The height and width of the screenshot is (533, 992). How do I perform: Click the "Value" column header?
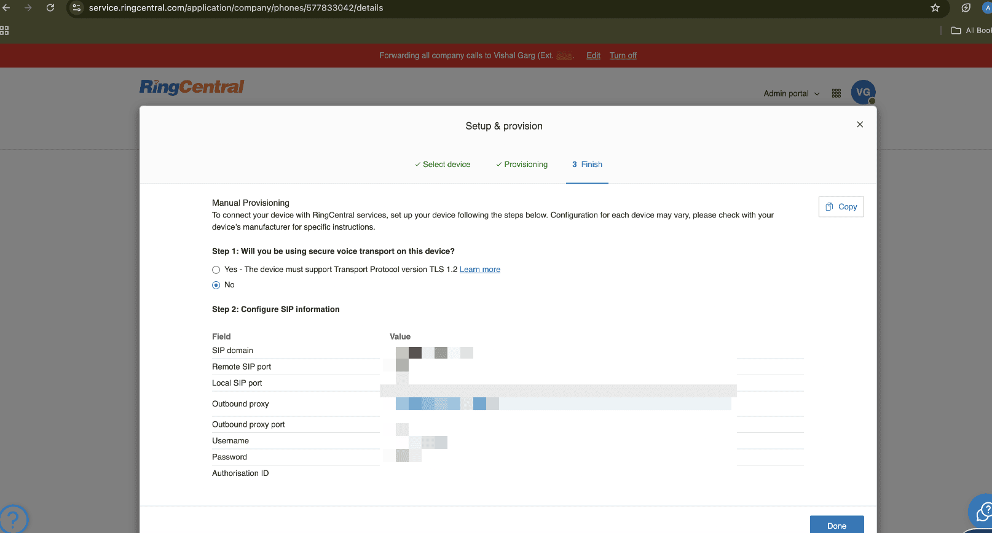(400, 337)
